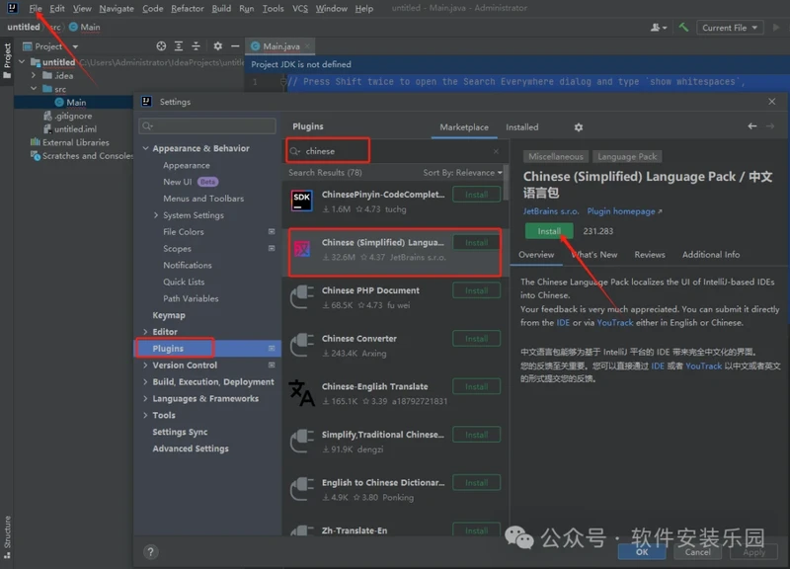This screenshot has width=790, height=569.
Task: Click the green Install button for language pack
Action: [549, 231]
